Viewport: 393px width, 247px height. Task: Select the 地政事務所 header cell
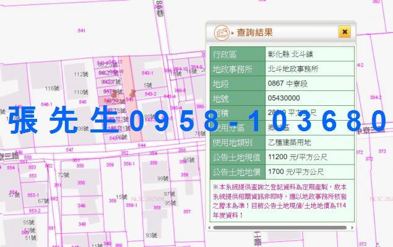tap(238, 69)
